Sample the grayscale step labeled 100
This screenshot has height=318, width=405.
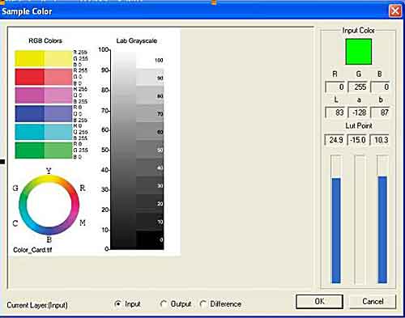click(x=150, y=60)
